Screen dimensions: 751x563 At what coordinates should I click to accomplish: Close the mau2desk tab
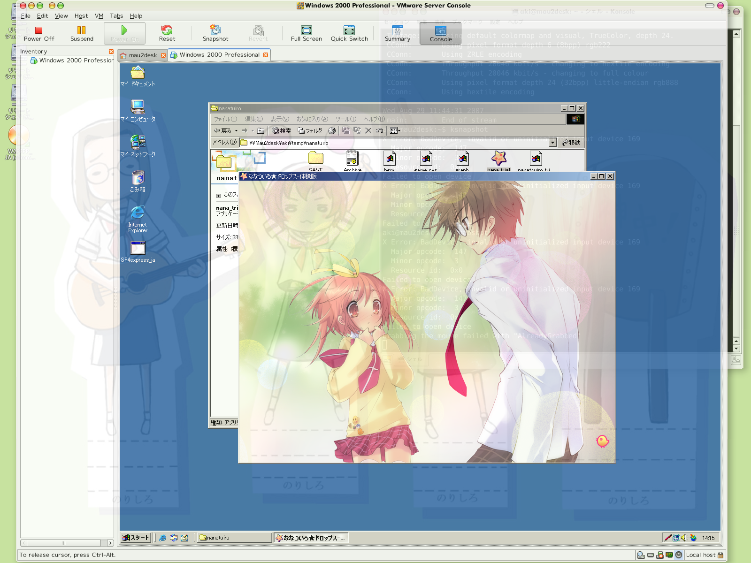[x=163, y=55]
